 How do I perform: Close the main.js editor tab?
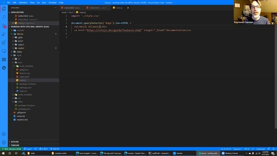point(128,8)
